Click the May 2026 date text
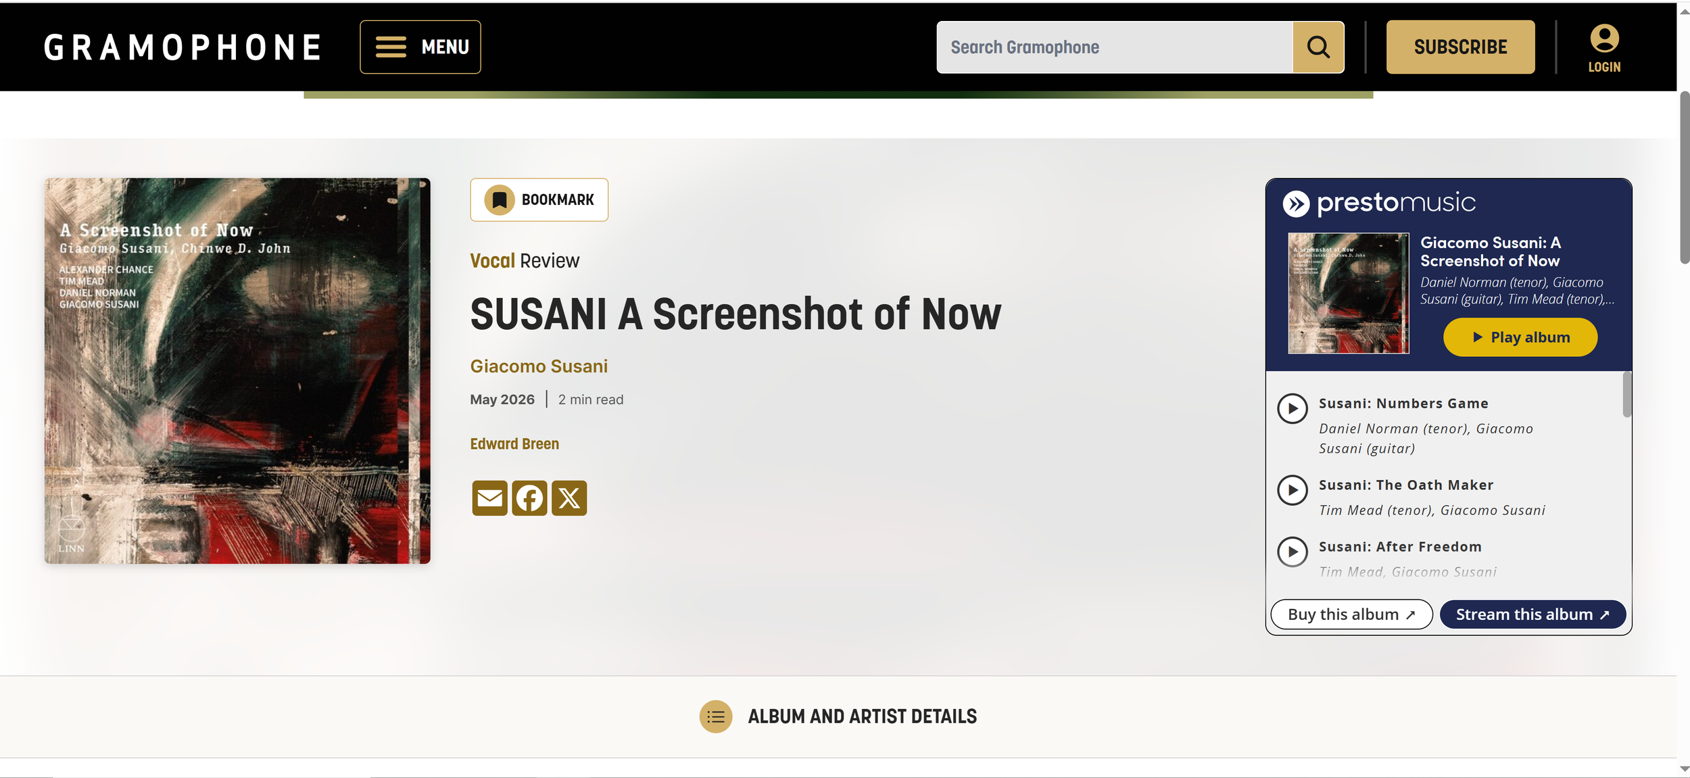 (502, 399)
